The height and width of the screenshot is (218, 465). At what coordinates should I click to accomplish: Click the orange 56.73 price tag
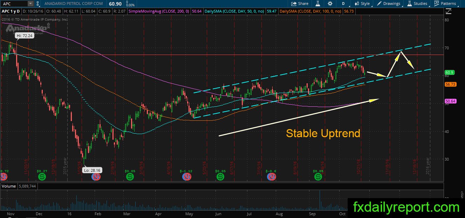(x=450, y=84)
